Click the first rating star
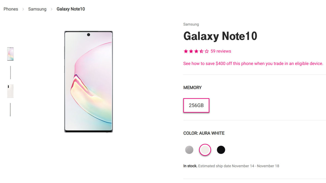Screen dimensions: 326x183 point(186,51)
